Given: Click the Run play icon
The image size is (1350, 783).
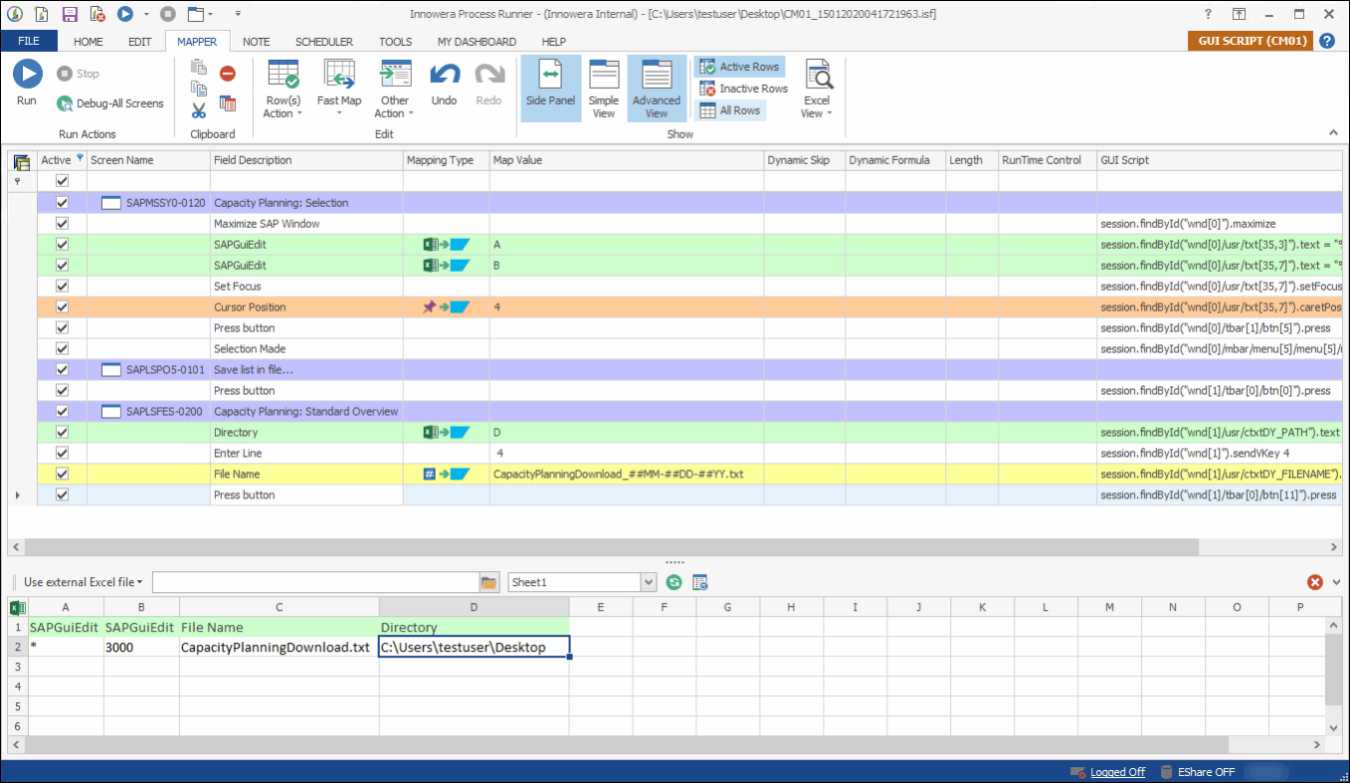Looking at the screenshot, I should coord(27,75).
